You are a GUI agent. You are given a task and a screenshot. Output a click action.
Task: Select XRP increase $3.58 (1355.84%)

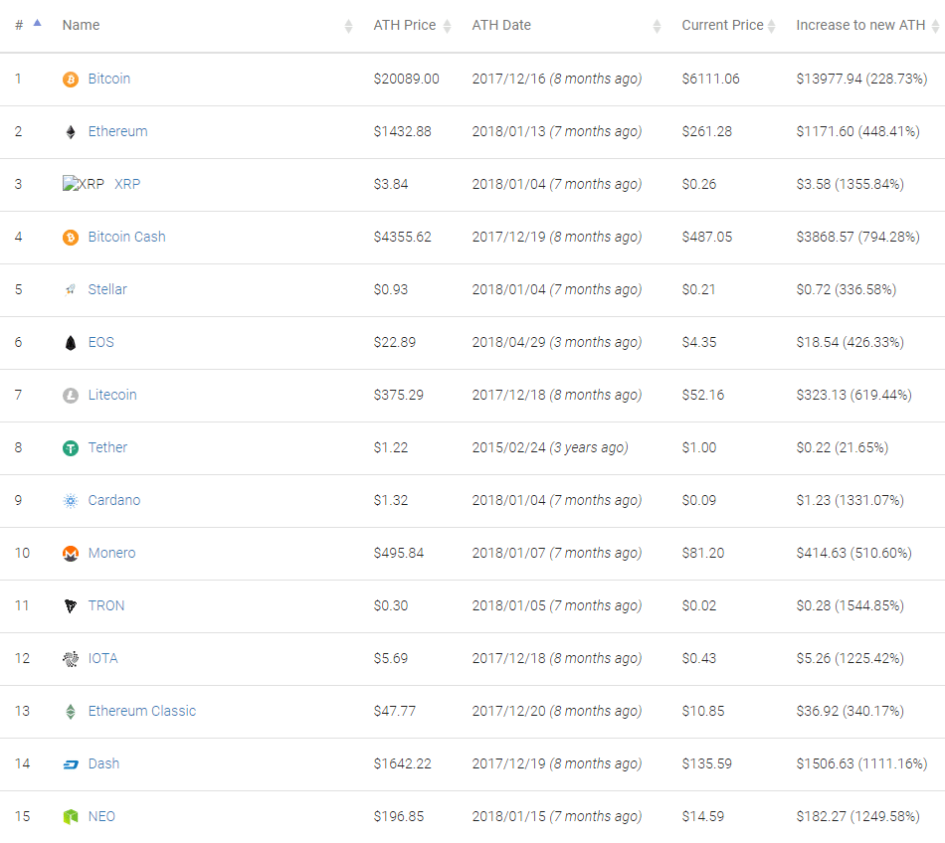pos(850,184)
